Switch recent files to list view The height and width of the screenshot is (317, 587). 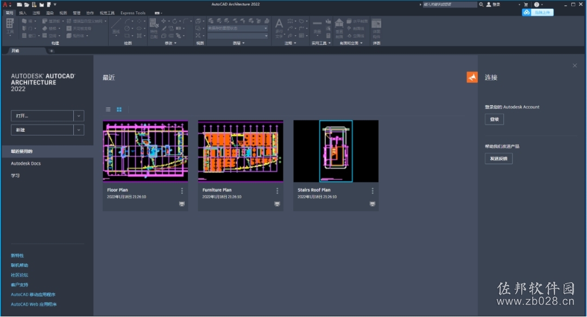click(108, 109)
